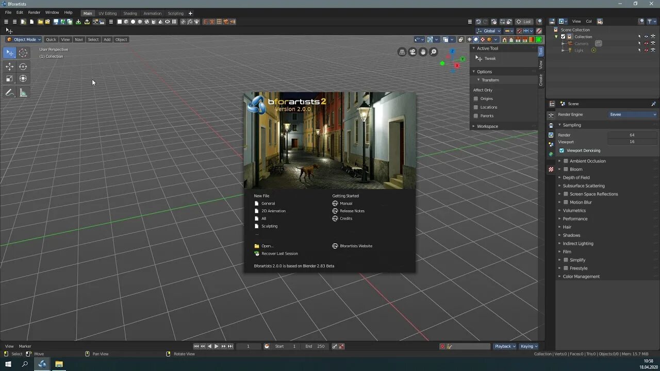Collapse the Sampling panel
This screenshot has width=660, height=371.
coord(572,125)
